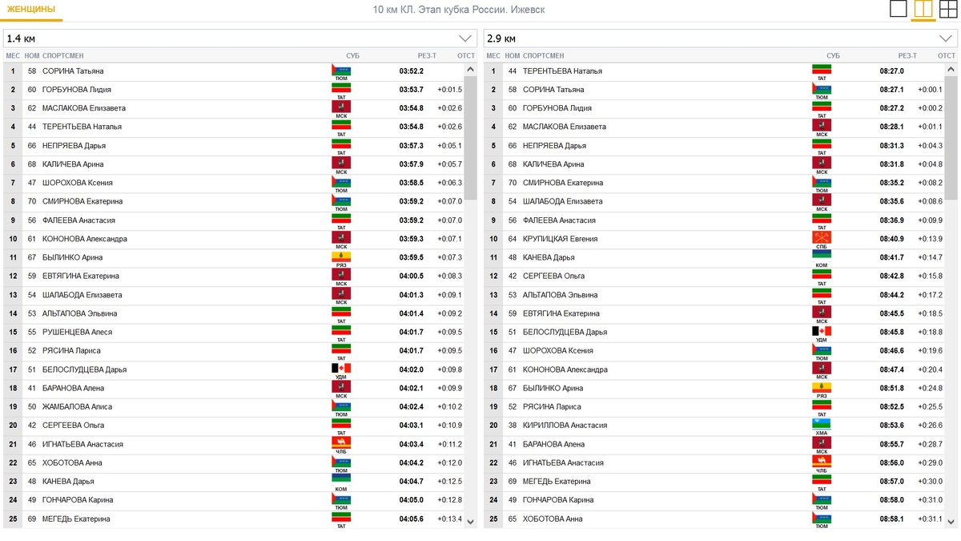Screen dimensions: 961x541
Task: Click bib number 62 in 1.4 км list
Action: [32, 108]
